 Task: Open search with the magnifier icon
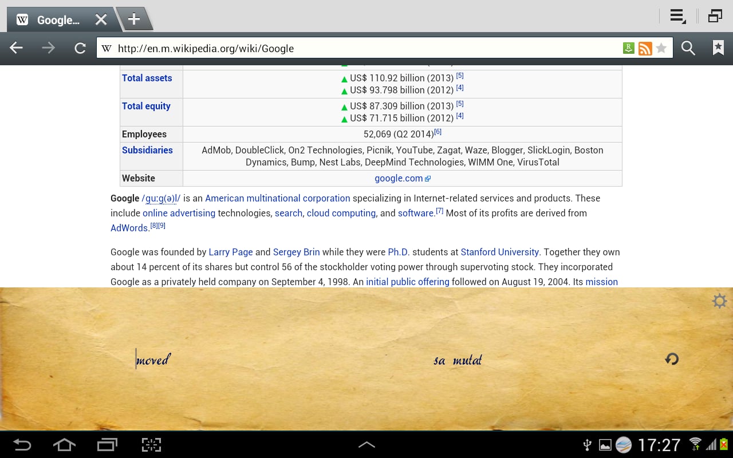[688, 49]
